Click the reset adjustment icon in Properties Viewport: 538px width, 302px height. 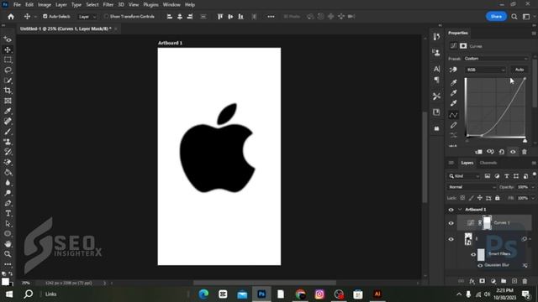pos(501,152)
